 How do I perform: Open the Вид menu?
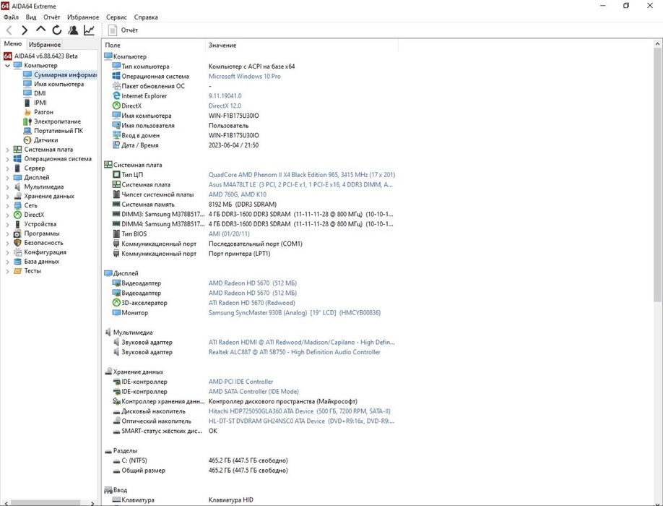pyautogui.click(x=31, y=17)
